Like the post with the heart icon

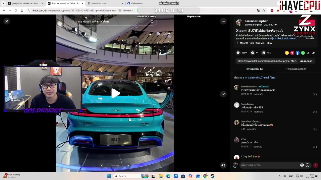coord(238,53)
